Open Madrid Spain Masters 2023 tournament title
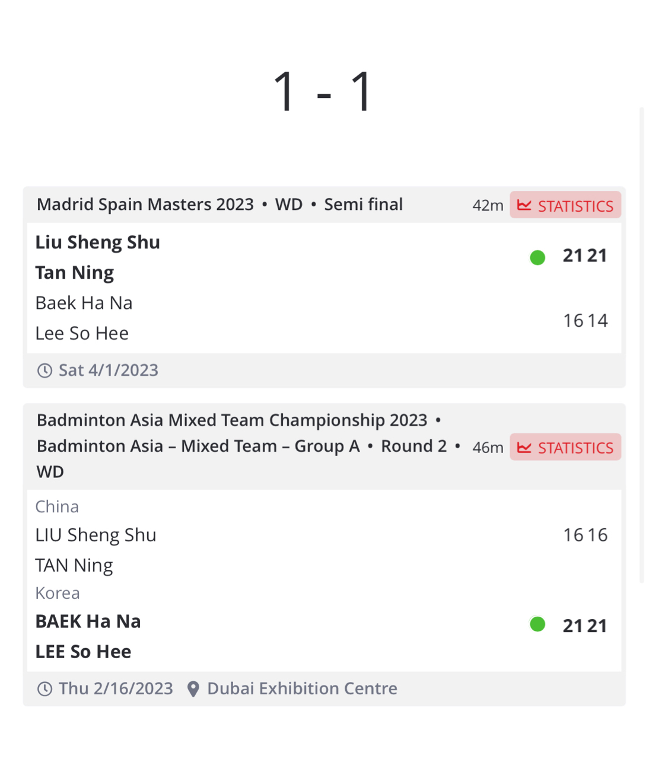Screen dimensions: 649x759 (x=145, y=204)
